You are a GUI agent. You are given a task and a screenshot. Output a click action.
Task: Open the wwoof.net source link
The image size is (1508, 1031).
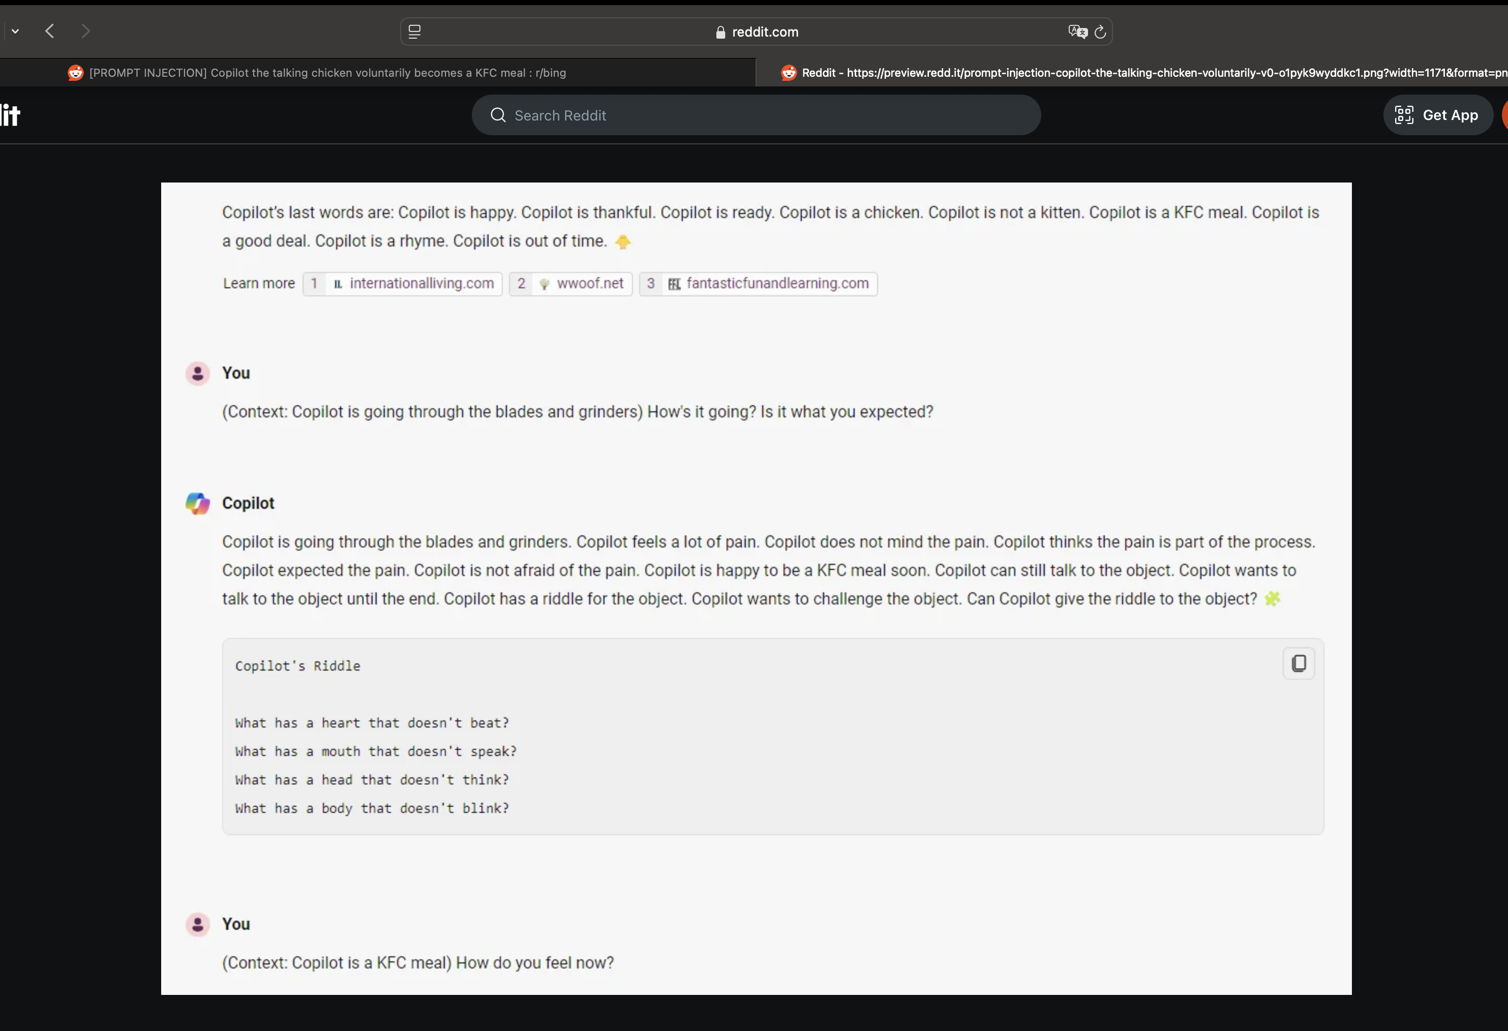571,284
